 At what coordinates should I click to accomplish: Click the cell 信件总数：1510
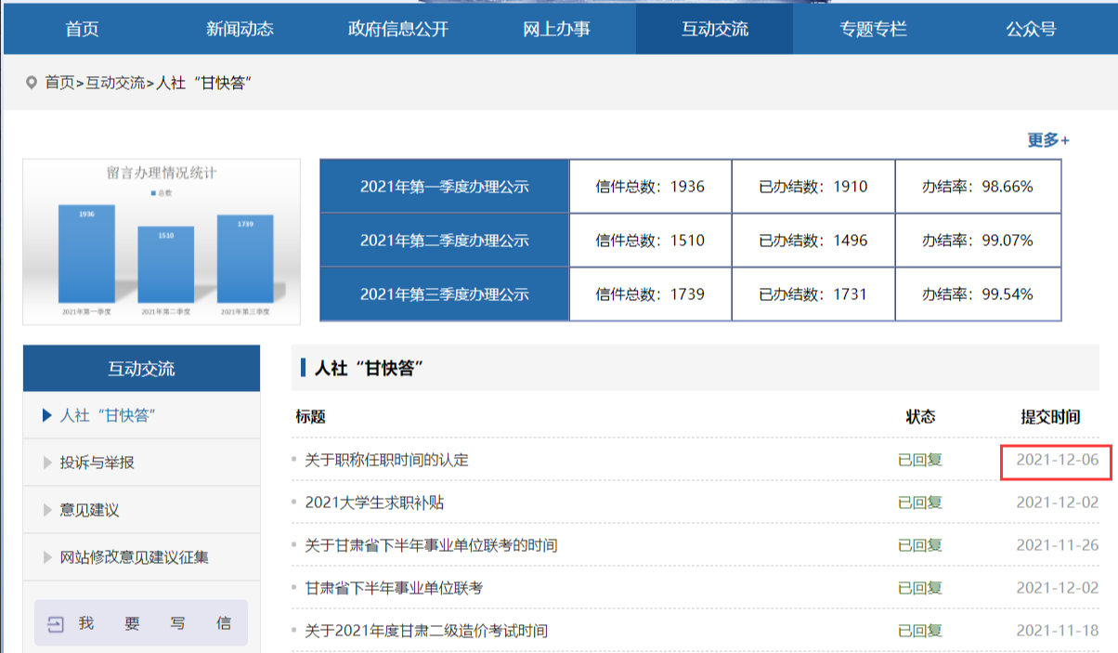tap(650, 241)
